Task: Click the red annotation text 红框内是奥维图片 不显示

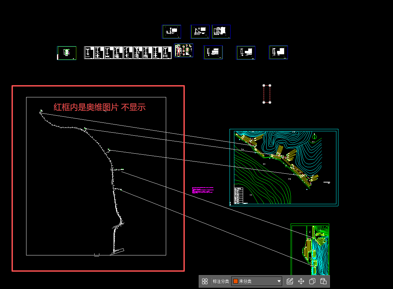Action: [x=99, y=107]
